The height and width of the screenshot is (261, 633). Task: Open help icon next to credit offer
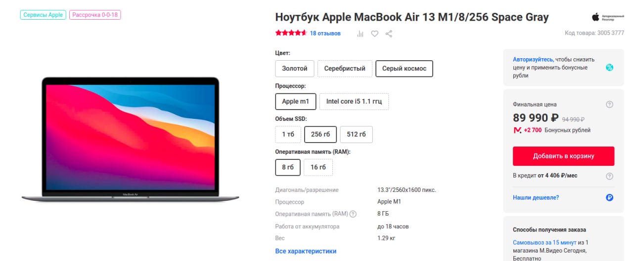(609, 176)
